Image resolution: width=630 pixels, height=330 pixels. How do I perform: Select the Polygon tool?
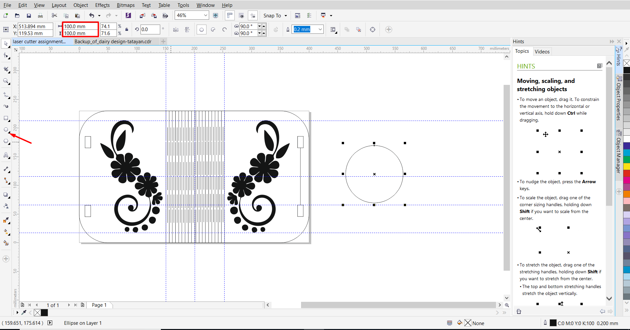tap(6, 141)
